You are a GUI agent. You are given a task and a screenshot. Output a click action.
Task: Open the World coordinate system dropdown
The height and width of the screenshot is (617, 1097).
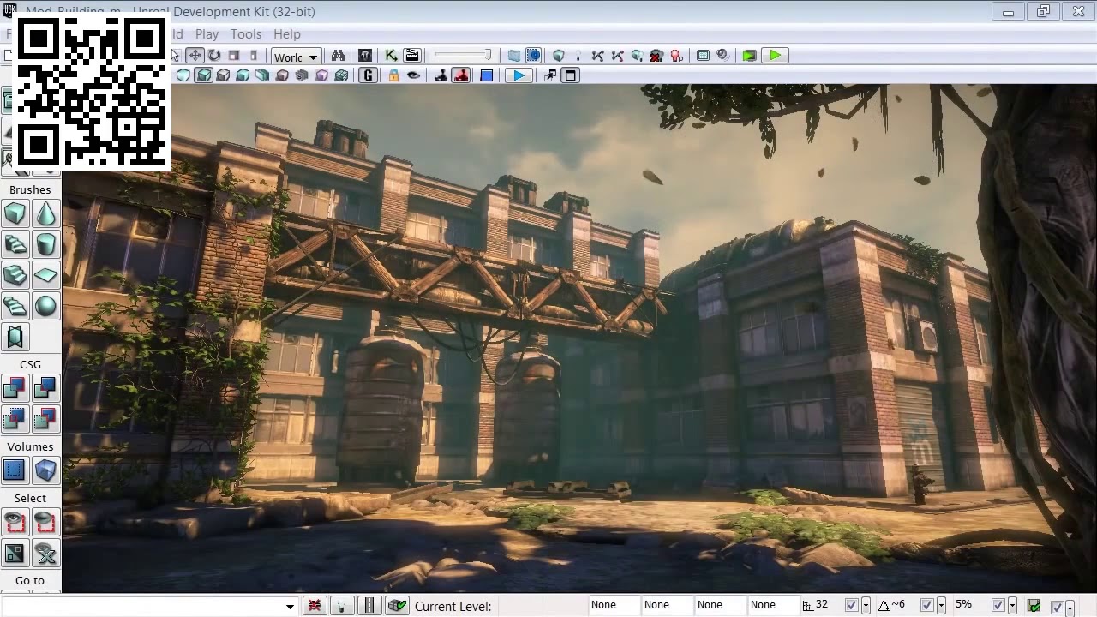pos(296,57)
